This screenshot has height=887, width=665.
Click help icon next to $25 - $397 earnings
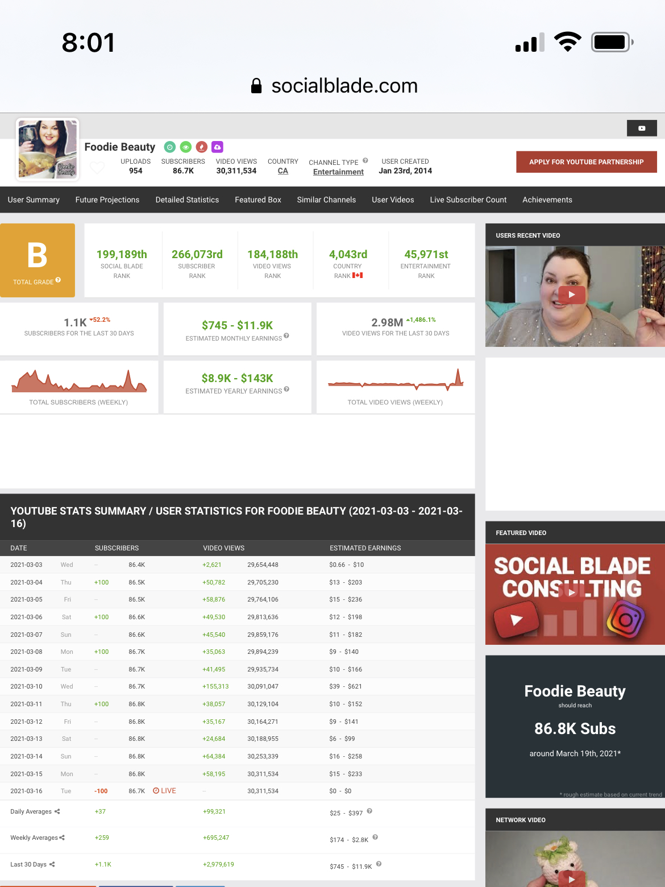coord(369,811)
